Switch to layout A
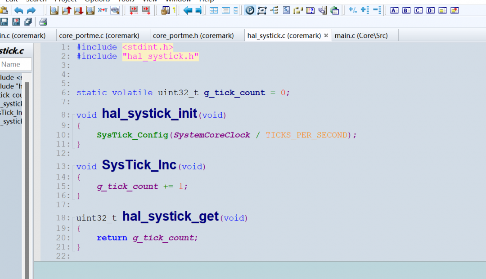 tap(394, 10)
